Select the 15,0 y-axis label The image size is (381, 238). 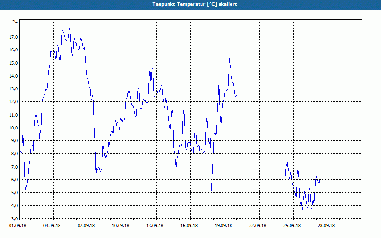point(13,63)
